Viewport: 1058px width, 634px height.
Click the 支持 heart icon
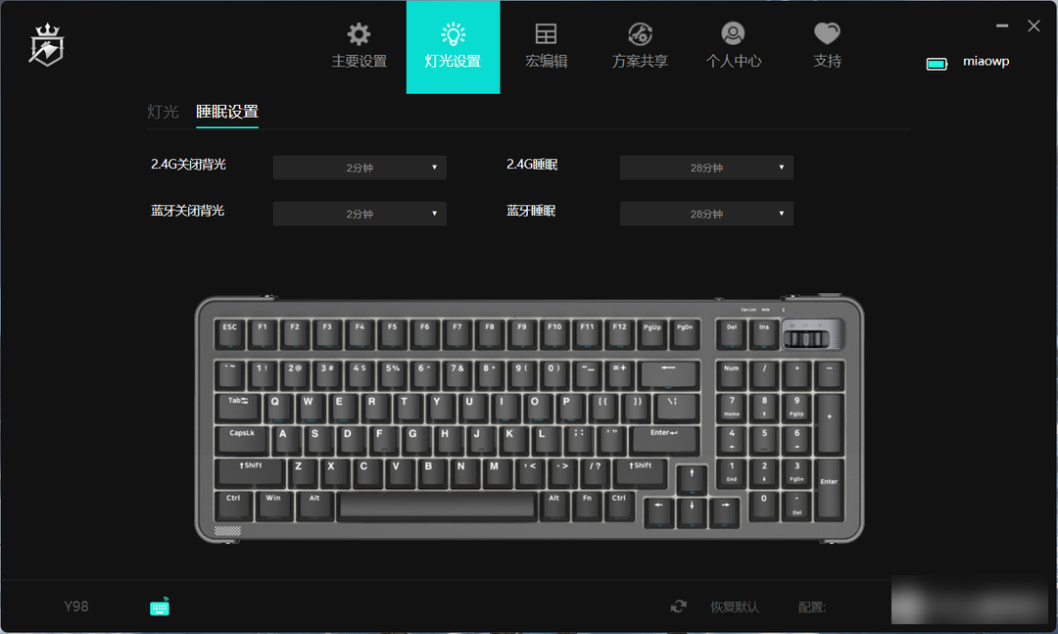(x=827, y=33)
